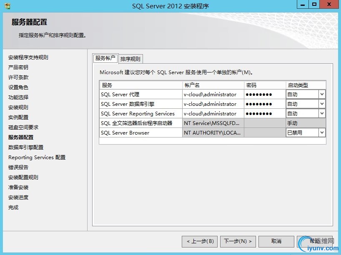
Task: Click 许可条款 in the steps list
Action: (x=18, y=77)
